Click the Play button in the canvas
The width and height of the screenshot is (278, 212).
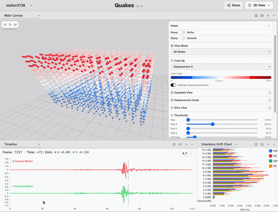point(10,24)
